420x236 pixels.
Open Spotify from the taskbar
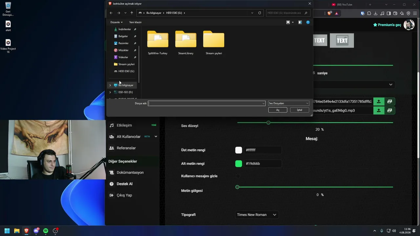pos(46,231)
